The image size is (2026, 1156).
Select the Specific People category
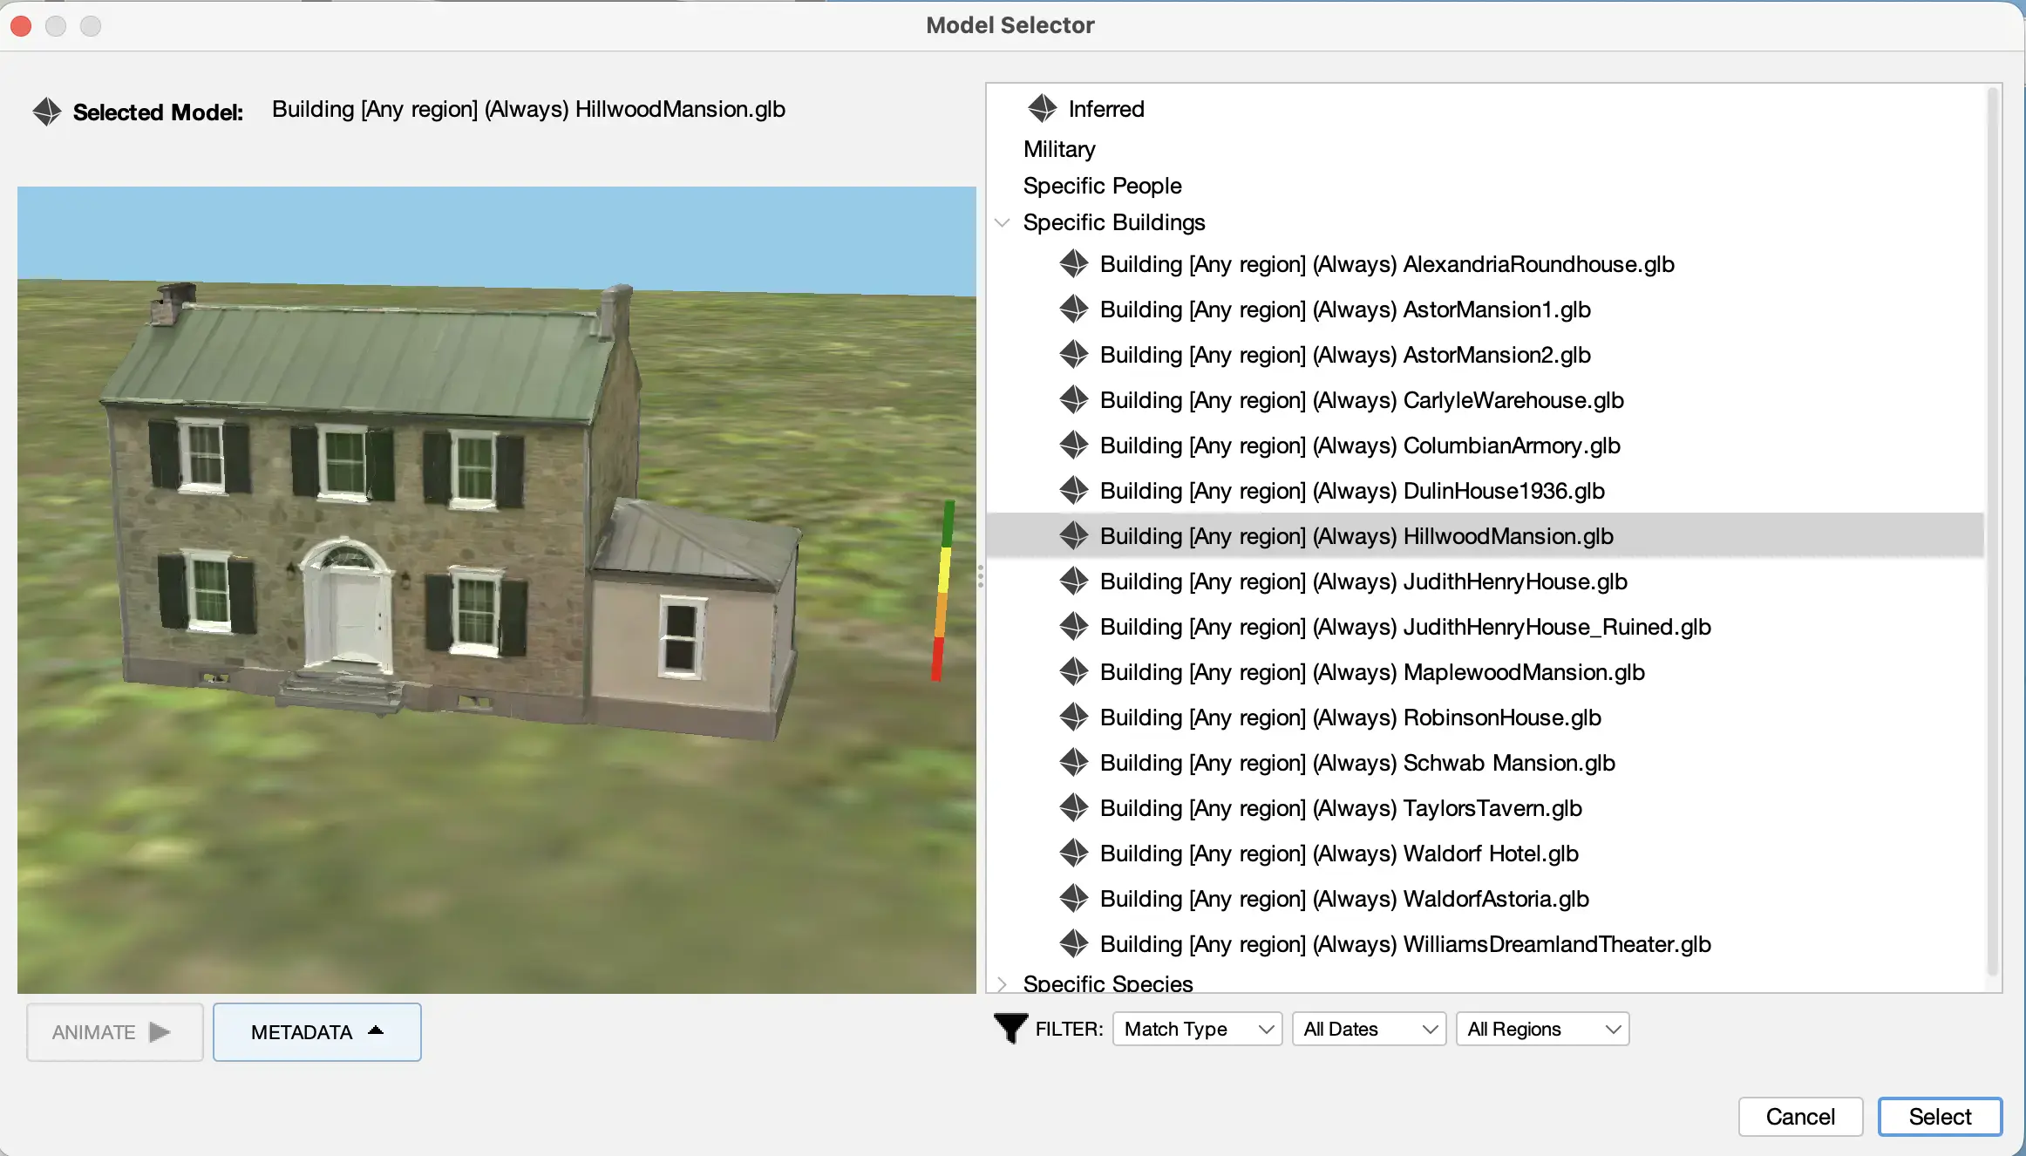[1102, 186]
